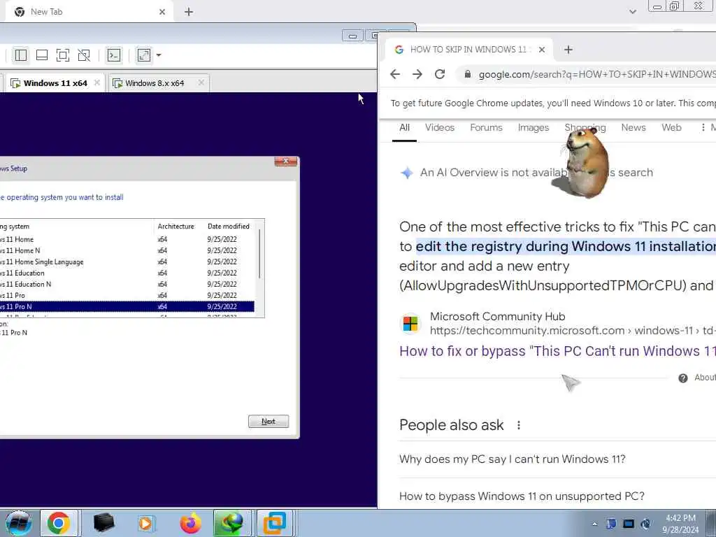Select the All search filter
Viewport: 716px width, 537px height.
405,128
